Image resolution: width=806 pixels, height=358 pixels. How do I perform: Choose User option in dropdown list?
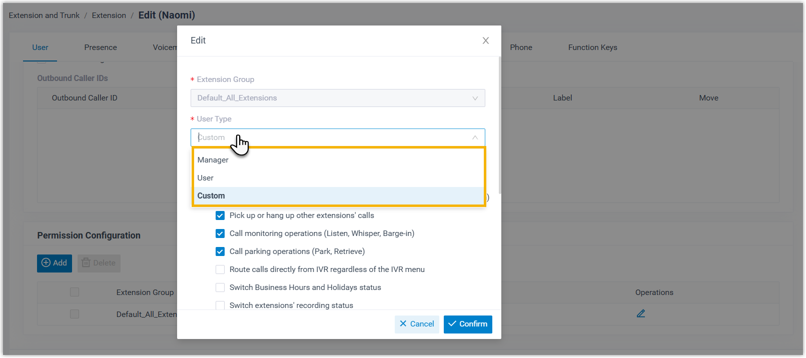click(x=206, y=178)
